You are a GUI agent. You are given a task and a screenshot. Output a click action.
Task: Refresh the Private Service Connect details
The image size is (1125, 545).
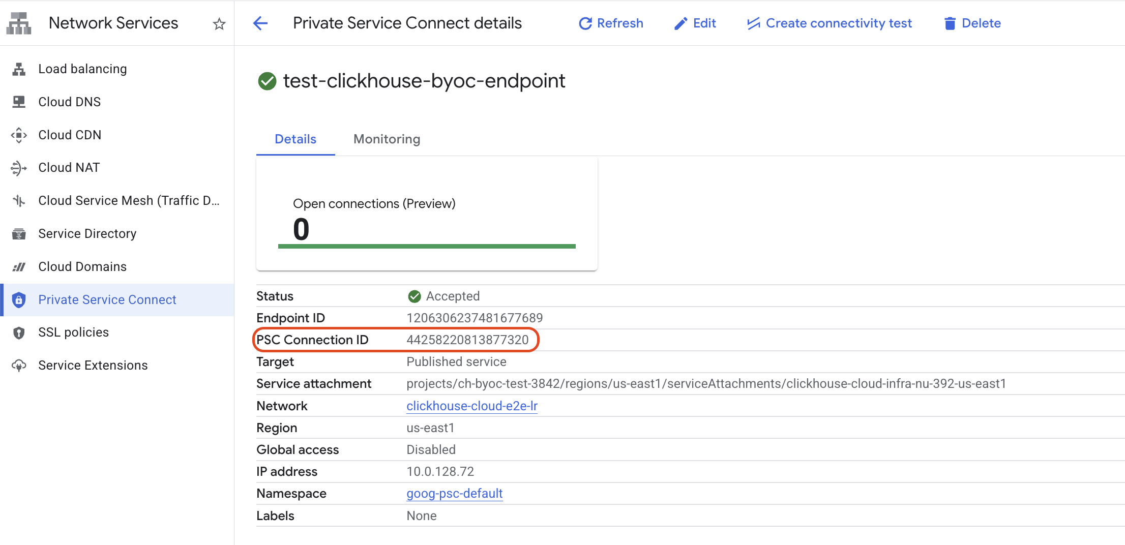point(610,23)
